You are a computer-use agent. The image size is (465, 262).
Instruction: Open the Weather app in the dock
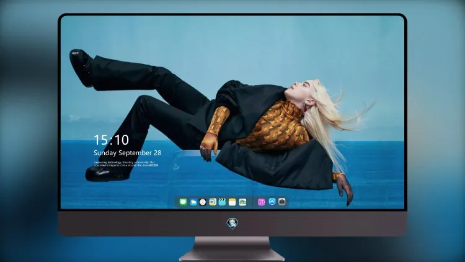(x=193, y=202)
